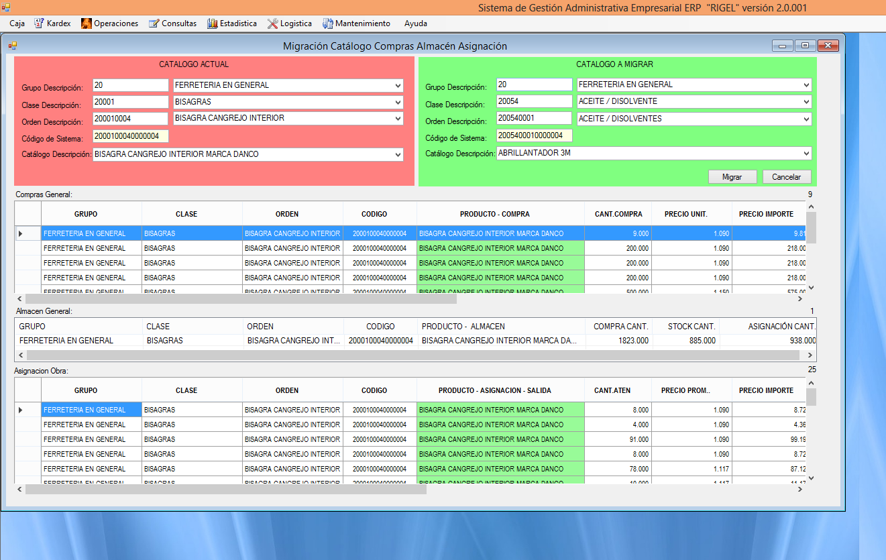Click the Logistica menu label
The height and width of the screenshot is (560, 886).
296,23
